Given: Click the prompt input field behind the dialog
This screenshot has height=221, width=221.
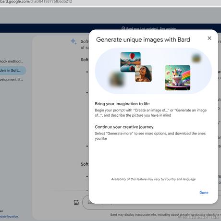Looking at the screenshot, I should point(152,202).
